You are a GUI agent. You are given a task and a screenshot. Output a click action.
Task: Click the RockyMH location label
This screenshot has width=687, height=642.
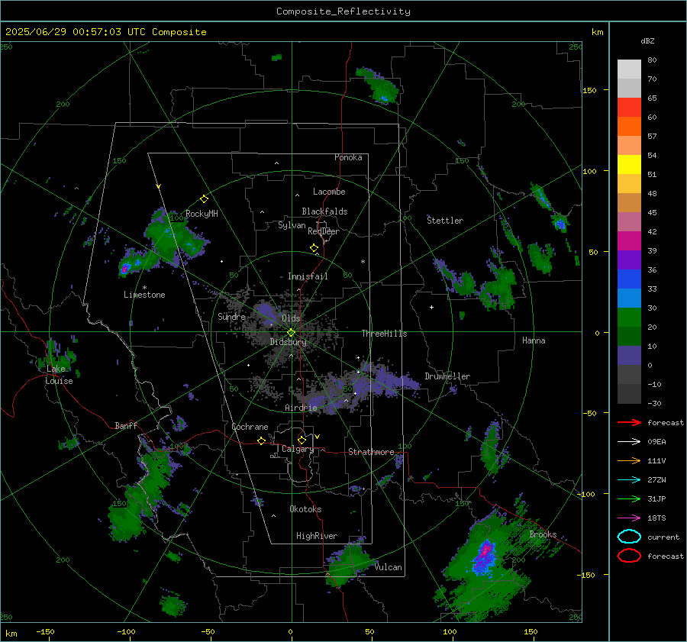click(202, 214)
